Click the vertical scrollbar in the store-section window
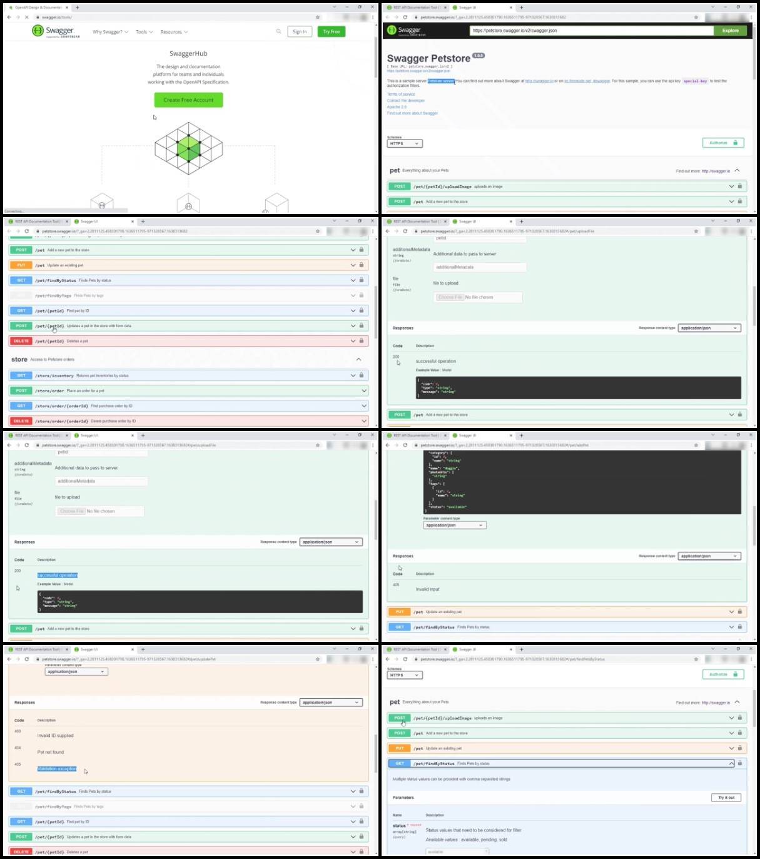 tap(375, 313)
